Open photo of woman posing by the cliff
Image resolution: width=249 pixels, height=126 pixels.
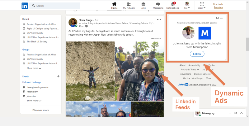pos(90,71)
